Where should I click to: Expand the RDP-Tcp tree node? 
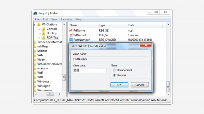coord(39,38)
